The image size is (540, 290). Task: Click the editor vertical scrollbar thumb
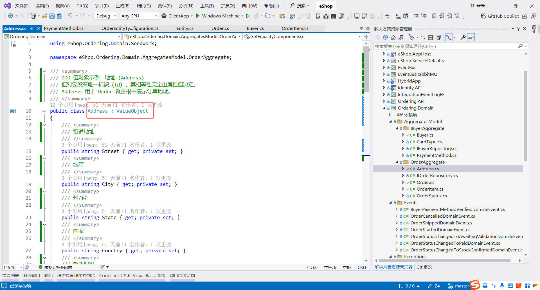click(366, 70)
